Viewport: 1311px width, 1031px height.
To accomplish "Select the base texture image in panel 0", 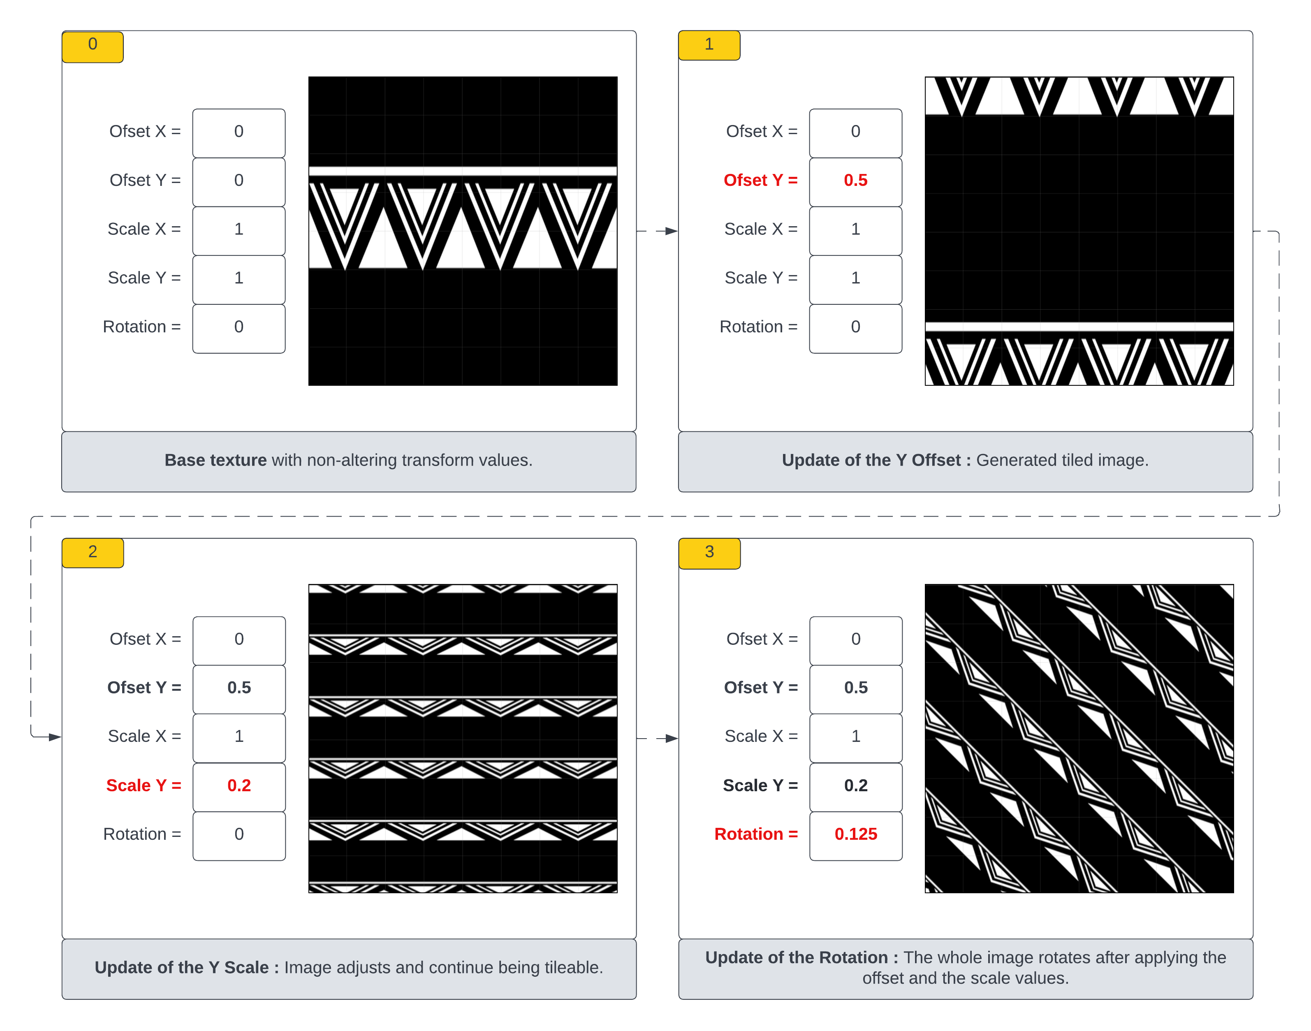I will point(463,231).
